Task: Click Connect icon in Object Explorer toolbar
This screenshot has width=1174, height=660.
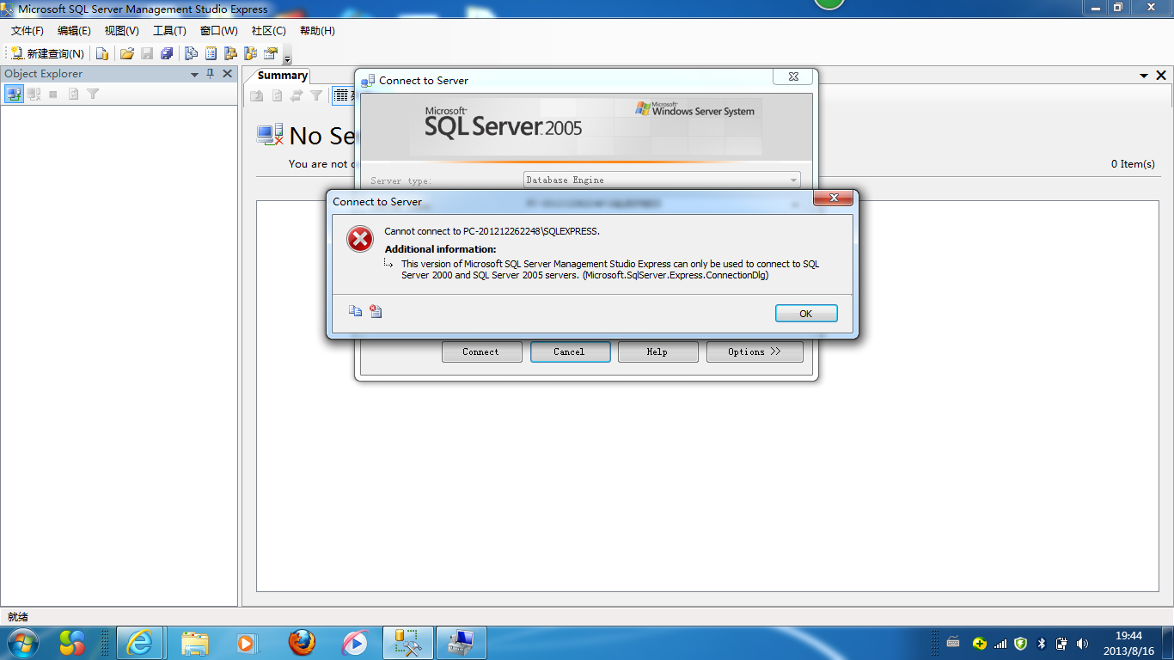Action: 14,94
